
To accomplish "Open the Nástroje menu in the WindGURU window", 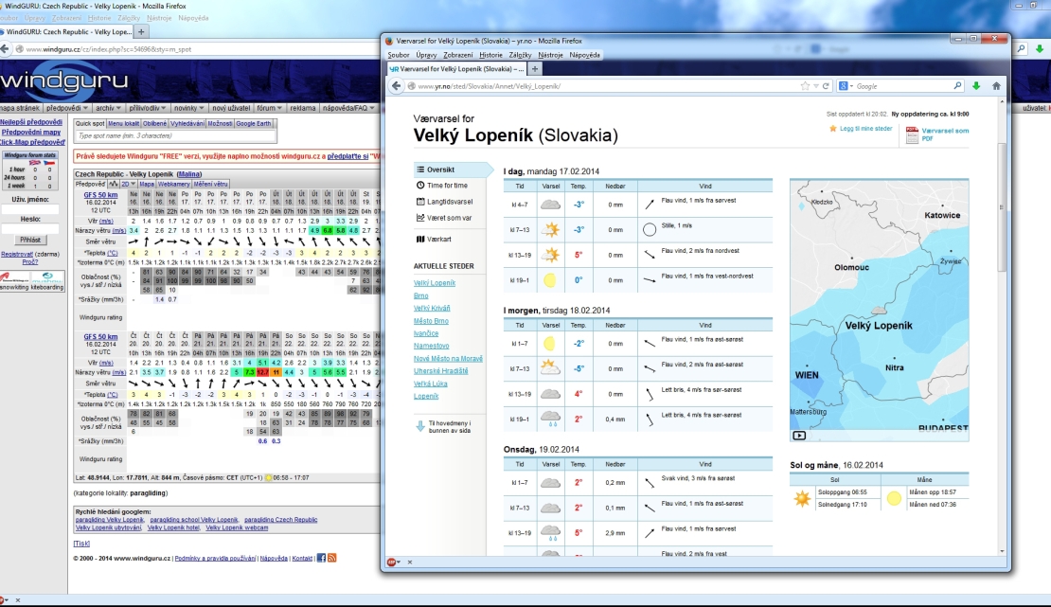I will tap(159, 18).
